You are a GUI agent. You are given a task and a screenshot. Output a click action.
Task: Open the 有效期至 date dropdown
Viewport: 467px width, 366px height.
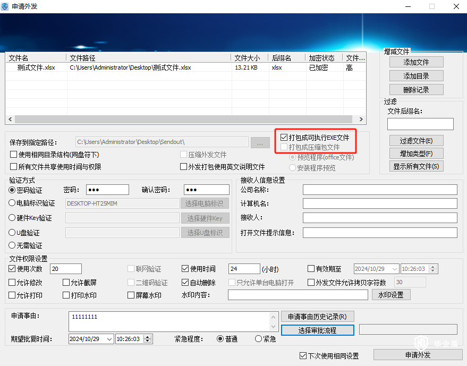coord(394,269)
